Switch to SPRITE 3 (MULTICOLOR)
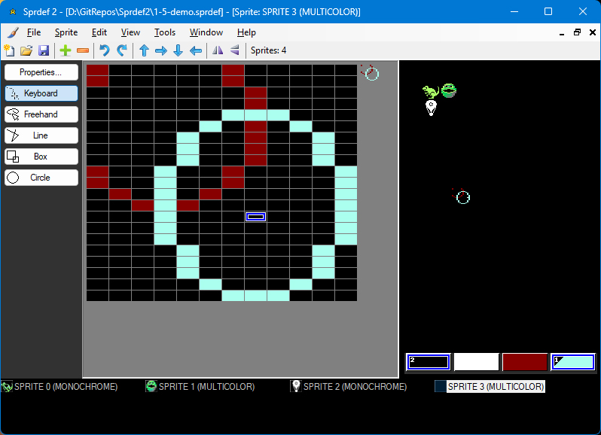Image resolution: width=601 pixels, height=435 pixels. 490,387
